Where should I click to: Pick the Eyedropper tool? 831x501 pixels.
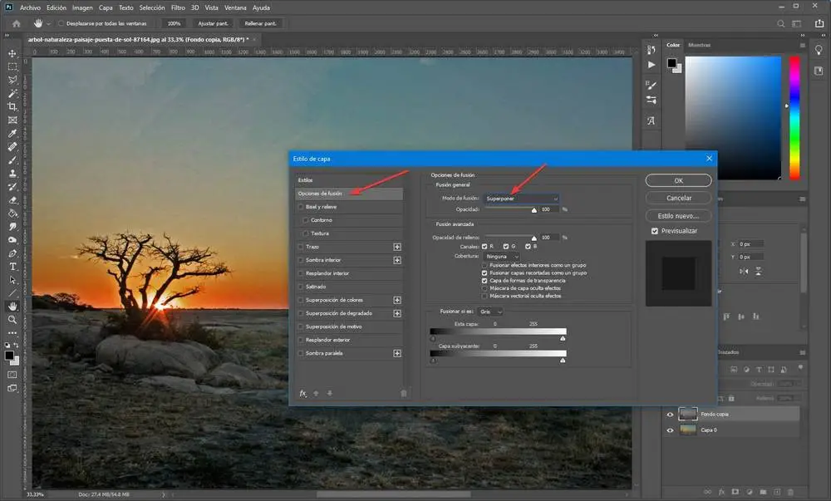click(x=12, y=133)
